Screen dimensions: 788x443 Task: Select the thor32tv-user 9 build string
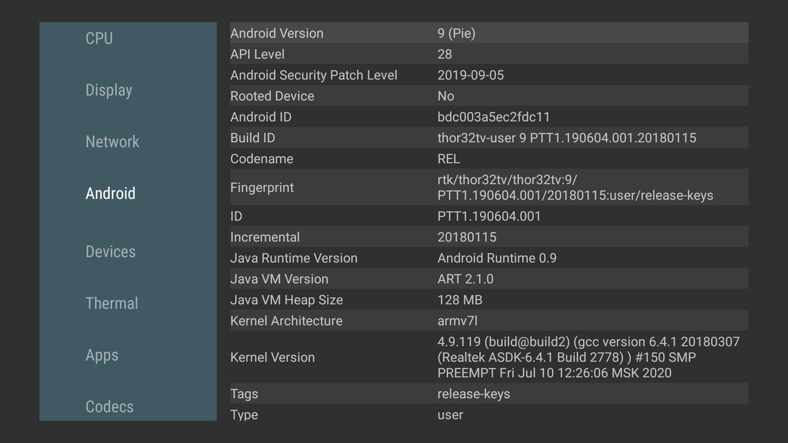[x=567, y=138]
